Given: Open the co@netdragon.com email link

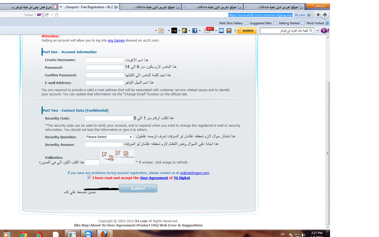Looking at the screenshot, I should 195,173.
